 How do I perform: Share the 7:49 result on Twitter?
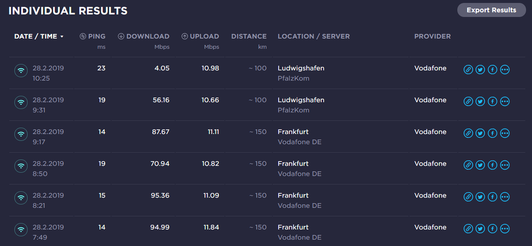480,229
